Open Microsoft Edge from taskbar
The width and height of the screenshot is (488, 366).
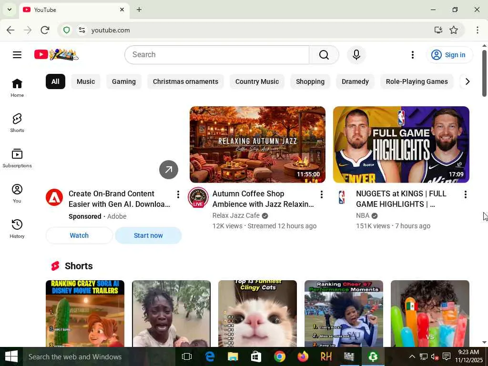click(210, 356)
